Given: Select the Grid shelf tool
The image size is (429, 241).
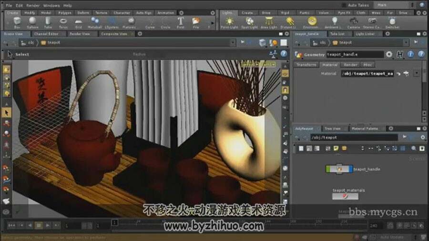Looking at the screenshot, I should [79, 23].
